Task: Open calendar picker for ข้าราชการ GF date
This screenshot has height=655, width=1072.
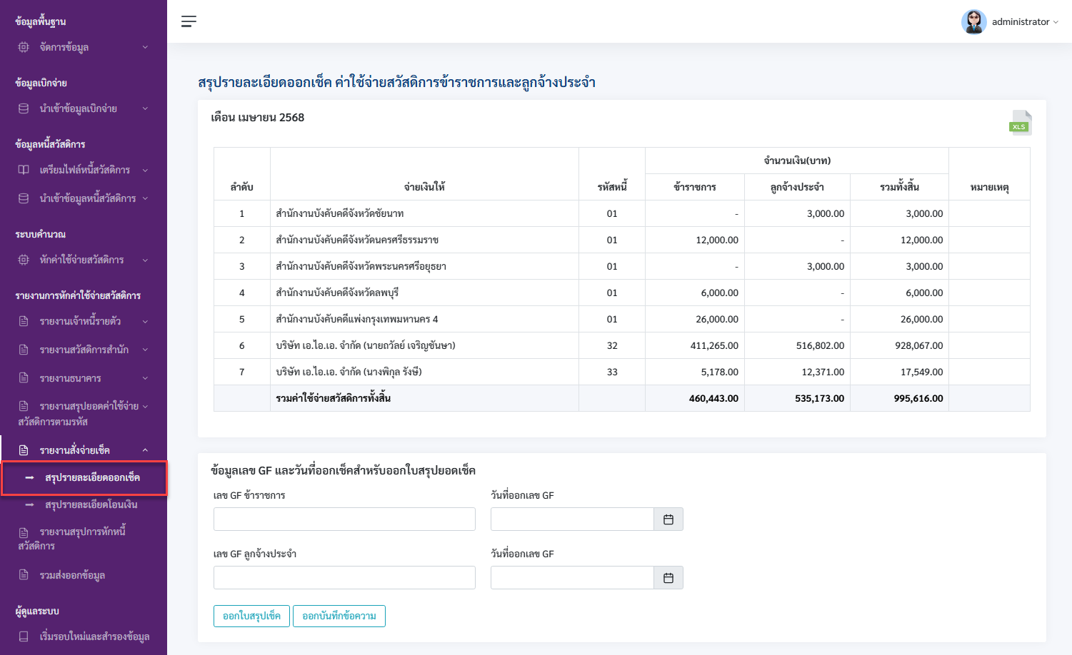Action: coord(668,519)
